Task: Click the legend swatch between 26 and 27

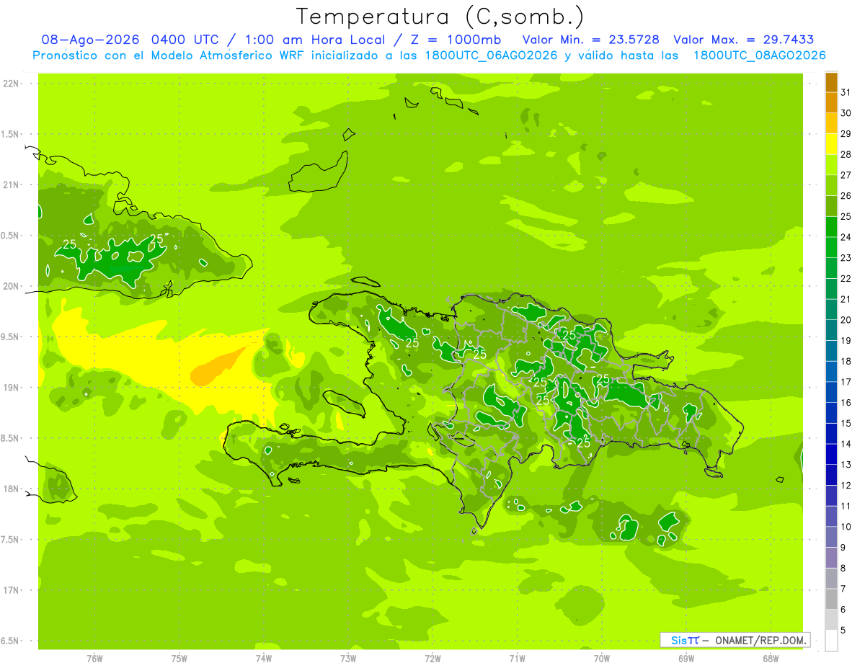Action: [831, 185]
